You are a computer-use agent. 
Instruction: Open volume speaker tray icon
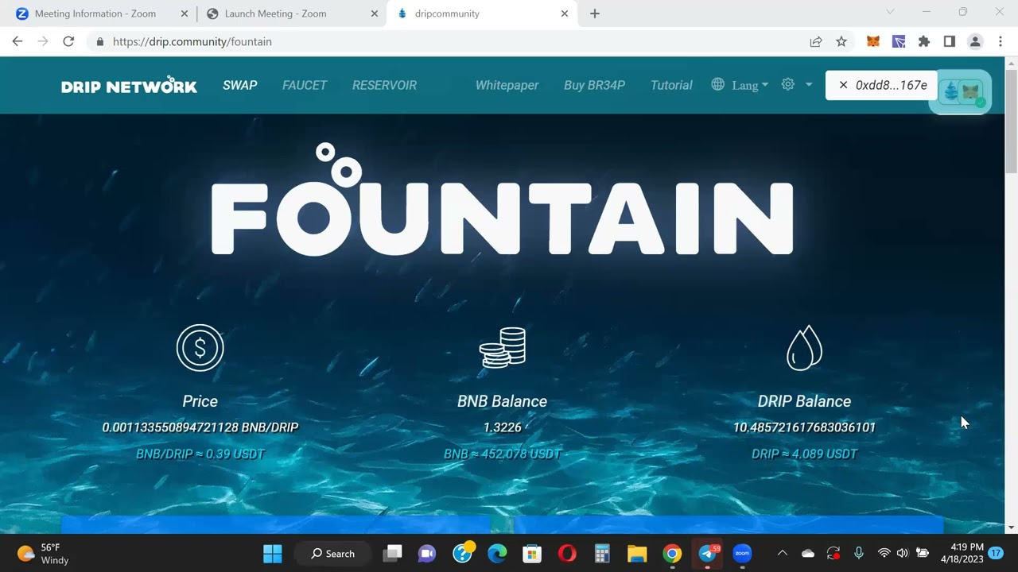click(902, 554)
